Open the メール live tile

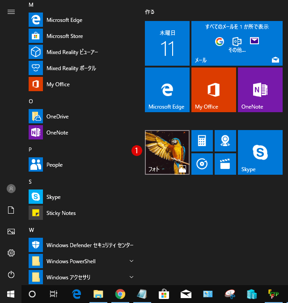pyautogui.click(x=237, y=43)
